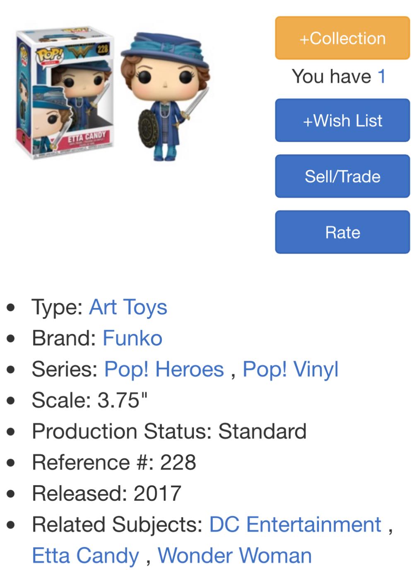Image resolution: width=414 pixels, height=570 pixels.
Task: Open the Sell/Trade option
Action: click(x=342, y=176)
